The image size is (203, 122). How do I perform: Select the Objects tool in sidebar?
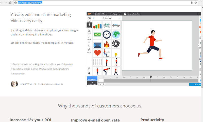[89, 25]
